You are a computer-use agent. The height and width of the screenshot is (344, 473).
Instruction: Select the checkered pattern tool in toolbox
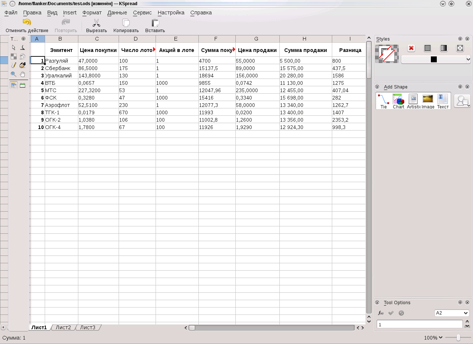click(14, 56)
